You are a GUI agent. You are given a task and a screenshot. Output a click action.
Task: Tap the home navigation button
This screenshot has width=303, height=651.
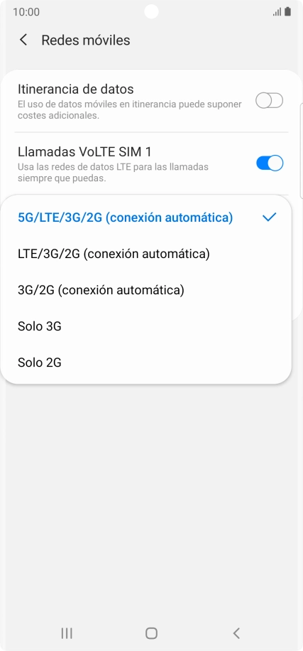click(151, 633)
